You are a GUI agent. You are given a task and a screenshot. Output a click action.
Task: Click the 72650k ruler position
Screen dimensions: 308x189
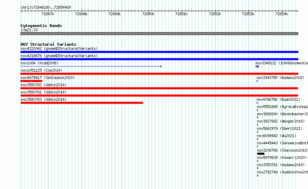(148, 14)
